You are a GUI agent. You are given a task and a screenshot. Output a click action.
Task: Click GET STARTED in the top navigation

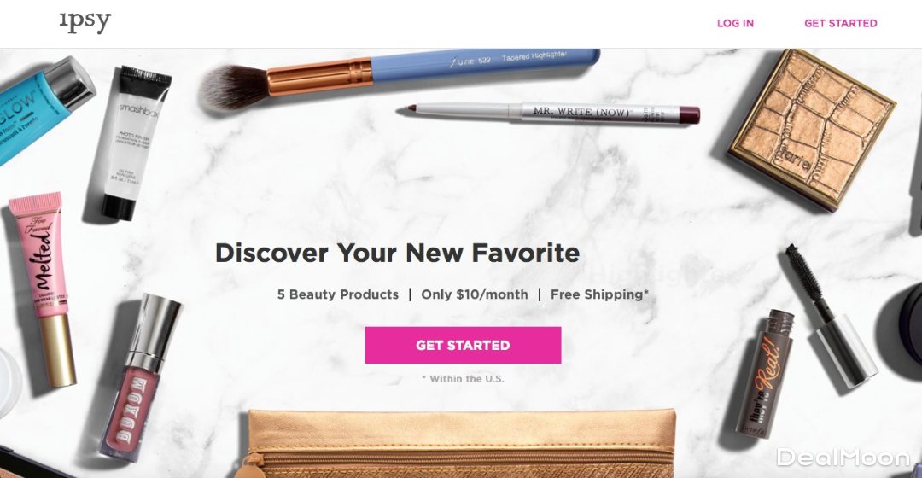coord(840,24)
